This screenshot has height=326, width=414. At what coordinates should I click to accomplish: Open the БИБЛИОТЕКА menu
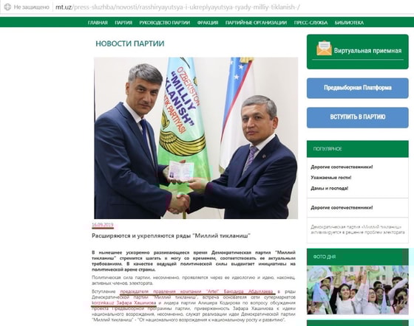(x=349, y=23)
